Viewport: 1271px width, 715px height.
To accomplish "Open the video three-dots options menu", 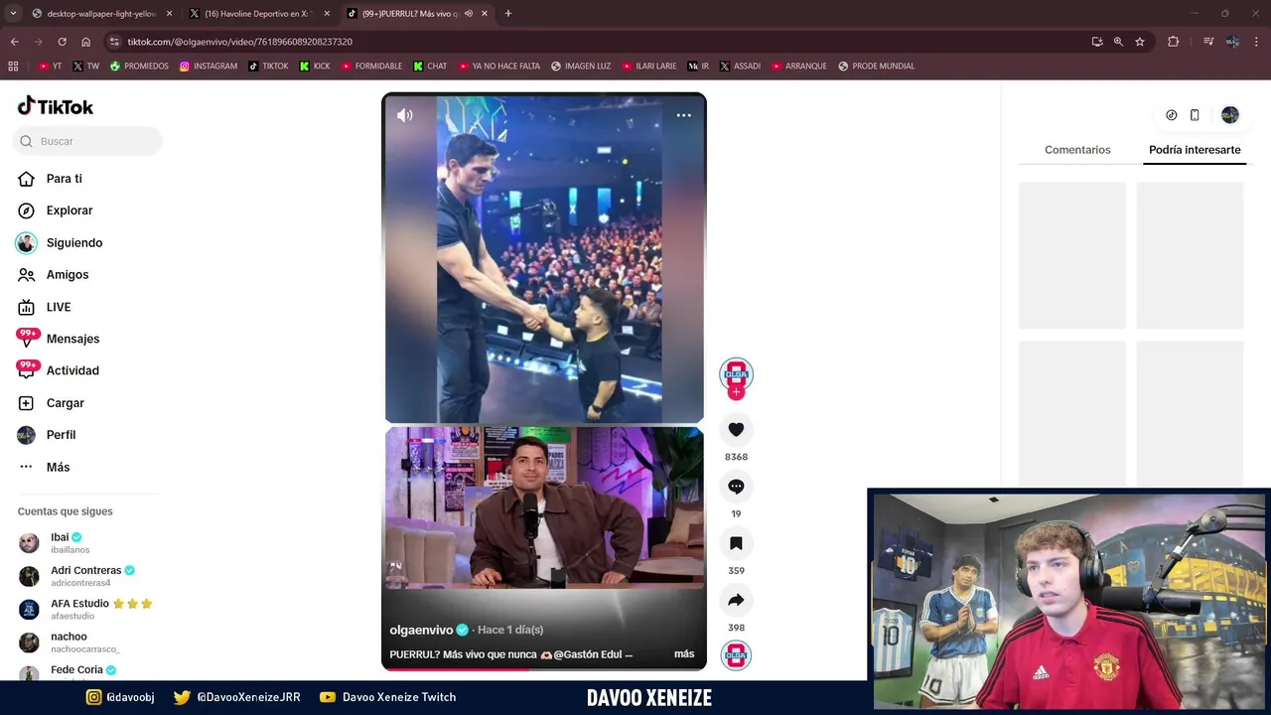I will (684, 115).
